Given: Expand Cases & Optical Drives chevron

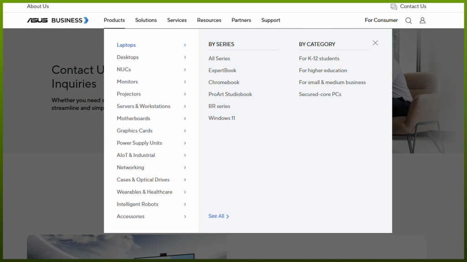Looking at the screenshot, I should coord(185,180).
